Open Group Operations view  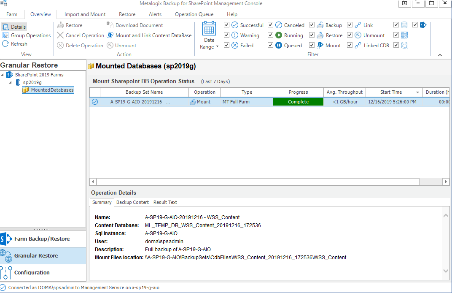pyautogui.click(x=27, y=35)
